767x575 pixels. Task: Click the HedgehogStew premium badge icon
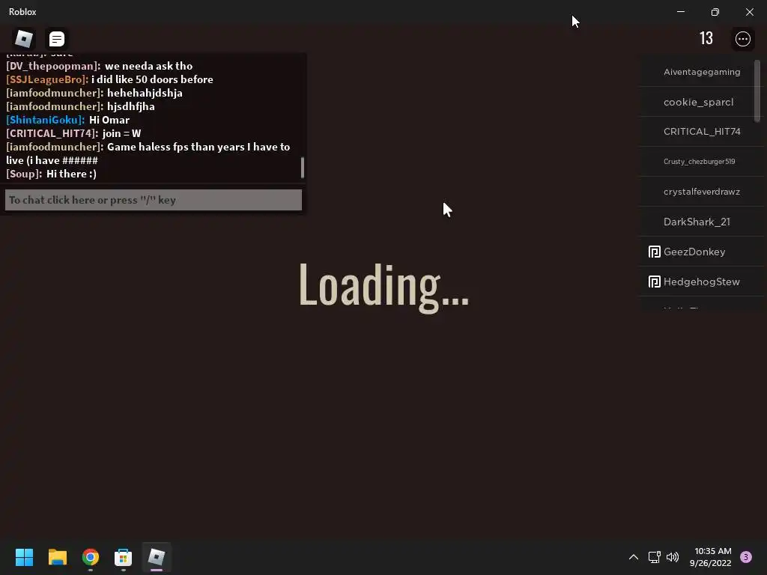654,282
